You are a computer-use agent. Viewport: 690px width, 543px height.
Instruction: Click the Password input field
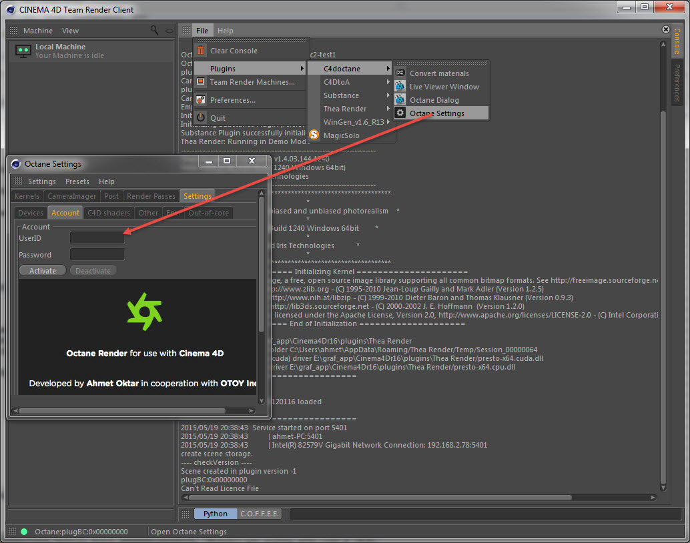pos(97,254)
